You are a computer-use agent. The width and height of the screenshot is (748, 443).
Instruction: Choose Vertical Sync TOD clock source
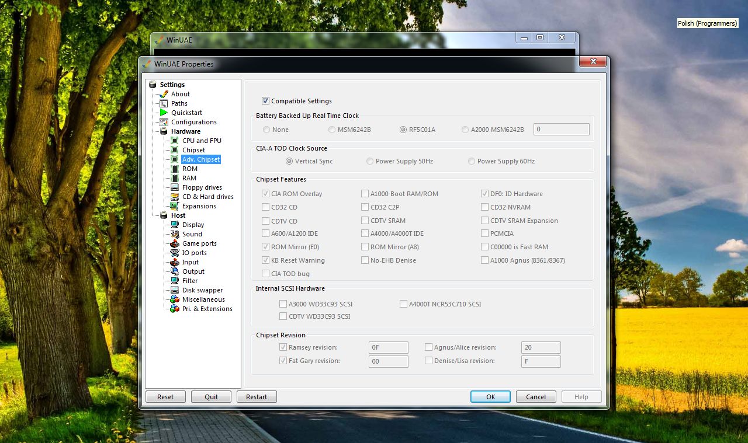point(289,161)
